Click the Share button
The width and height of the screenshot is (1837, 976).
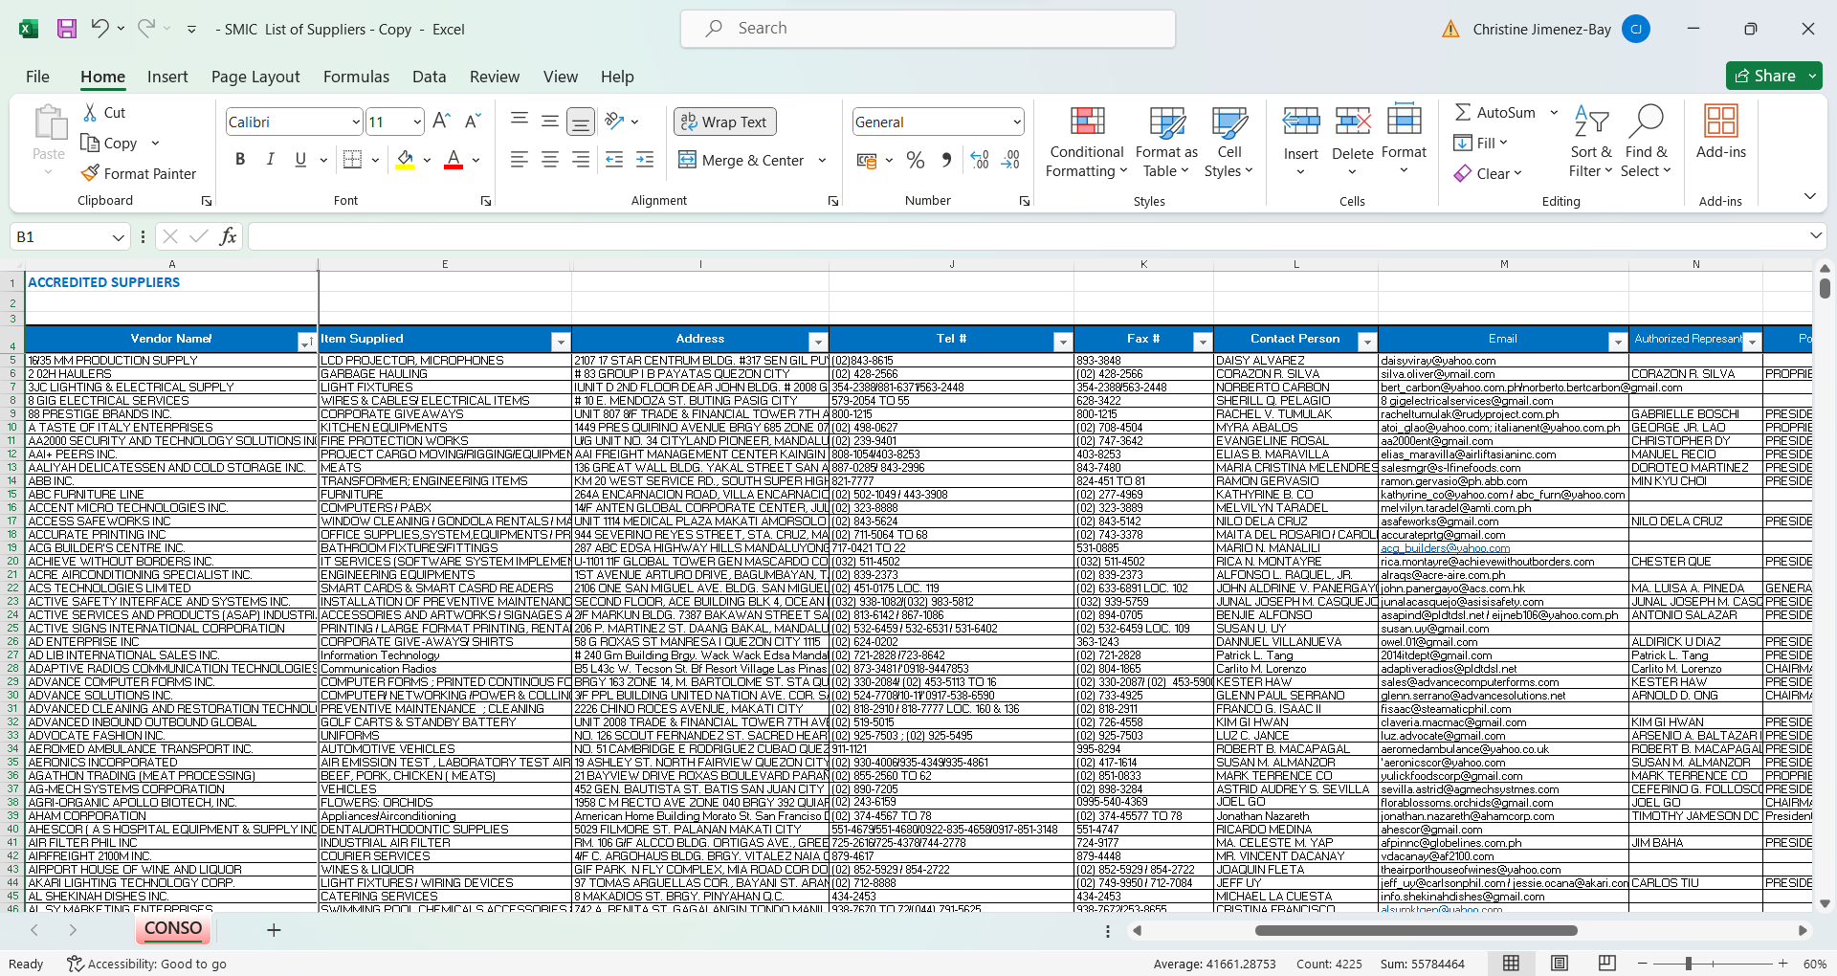(x=1764, y=76)
